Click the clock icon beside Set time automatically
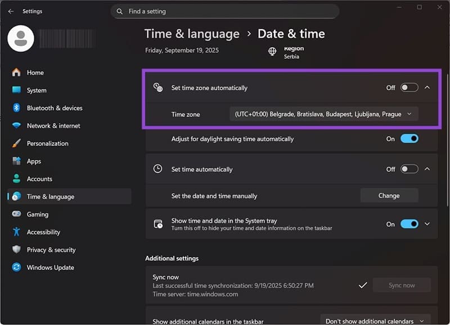This screenshot has height=325, width=450. (157, 169)
